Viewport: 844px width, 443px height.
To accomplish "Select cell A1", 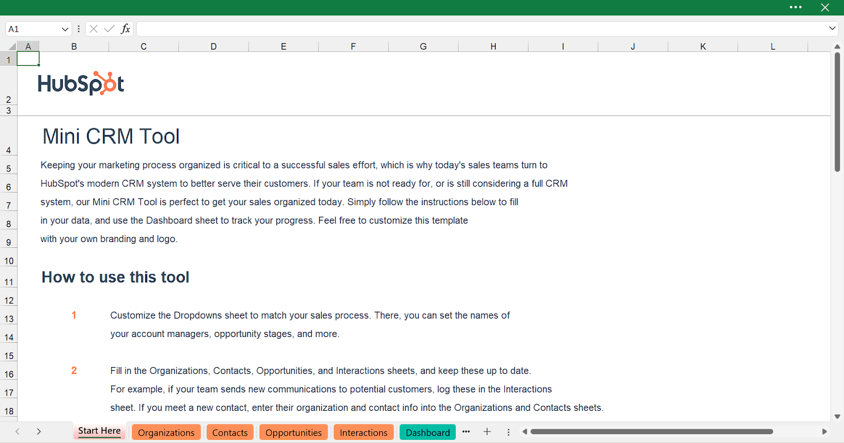I will click(28, 59).
